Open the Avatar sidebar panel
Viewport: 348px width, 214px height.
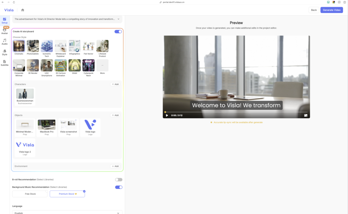(4, 31)
